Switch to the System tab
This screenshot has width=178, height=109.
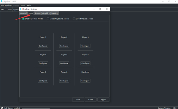click(37, 13)
